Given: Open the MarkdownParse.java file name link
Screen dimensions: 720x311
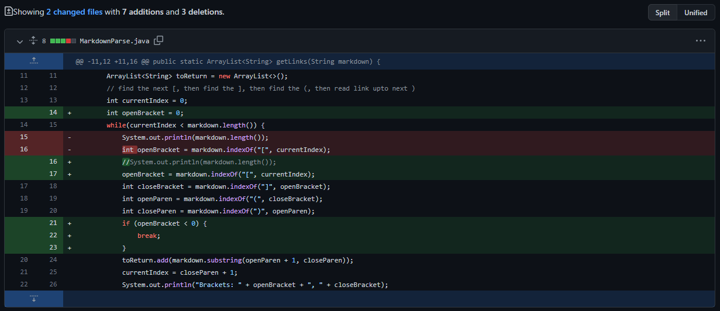Looking at the screenshot, I should pos(114,42).
